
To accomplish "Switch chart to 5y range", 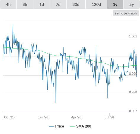I will (132, 4).
